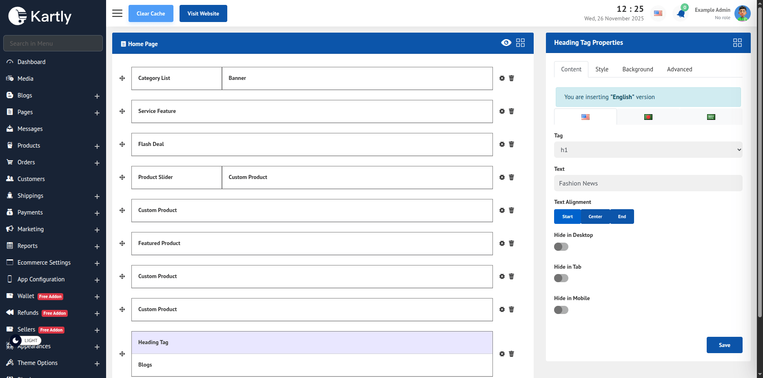The image size is (763, 378).
Task: Enable Hide in Desktop toggle
Action: [561, 247]
